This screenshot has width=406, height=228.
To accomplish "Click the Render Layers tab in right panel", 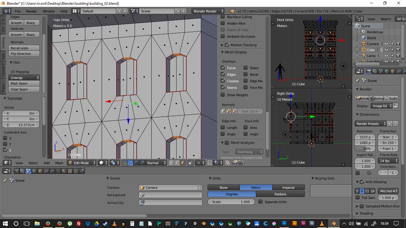I will coord(374,71).
